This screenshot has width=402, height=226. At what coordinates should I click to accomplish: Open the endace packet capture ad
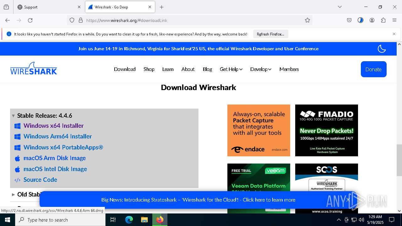[x=259, y=130]
